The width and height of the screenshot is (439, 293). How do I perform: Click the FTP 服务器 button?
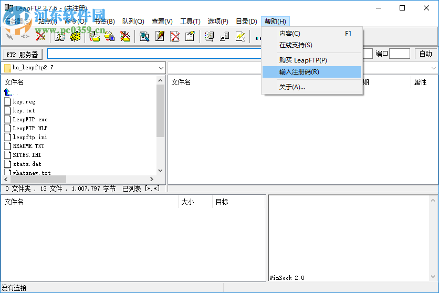click(23, 54)
